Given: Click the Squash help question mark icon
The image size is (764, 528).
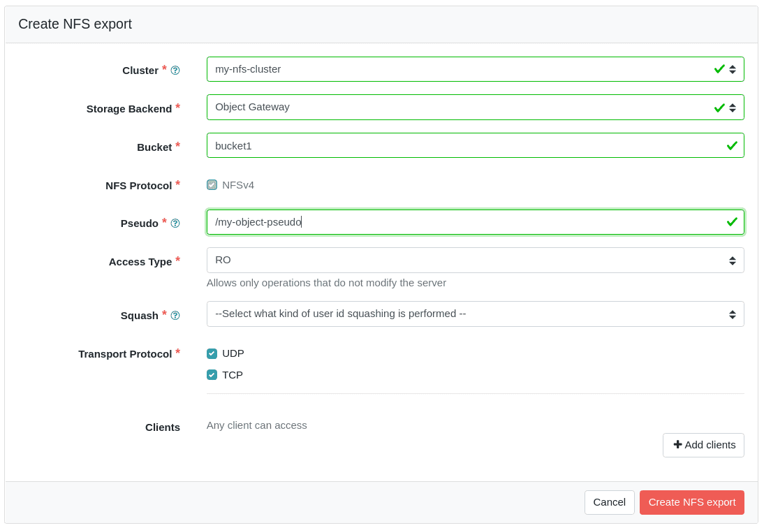Looking at the screenshot, I should coord(175,316).
